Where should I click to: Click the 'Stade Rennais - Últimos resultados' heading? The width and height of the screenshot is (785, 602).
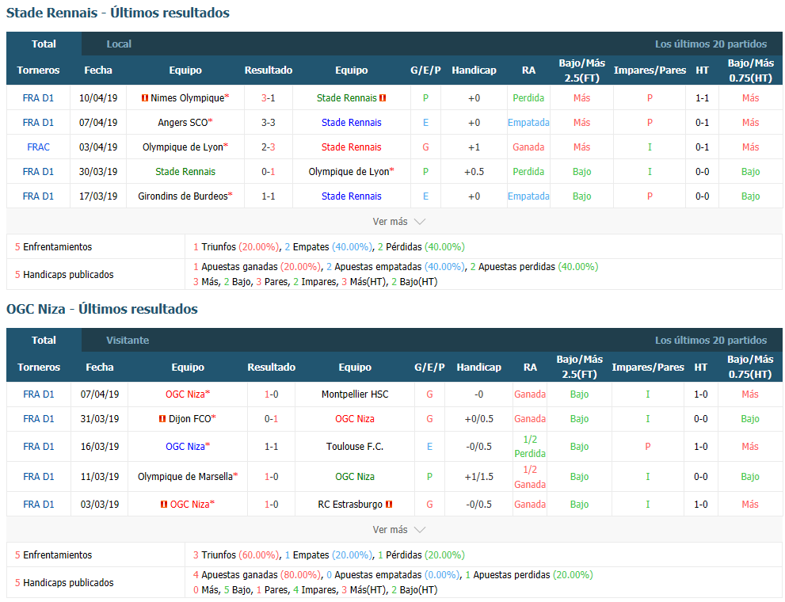click(118, 13)
